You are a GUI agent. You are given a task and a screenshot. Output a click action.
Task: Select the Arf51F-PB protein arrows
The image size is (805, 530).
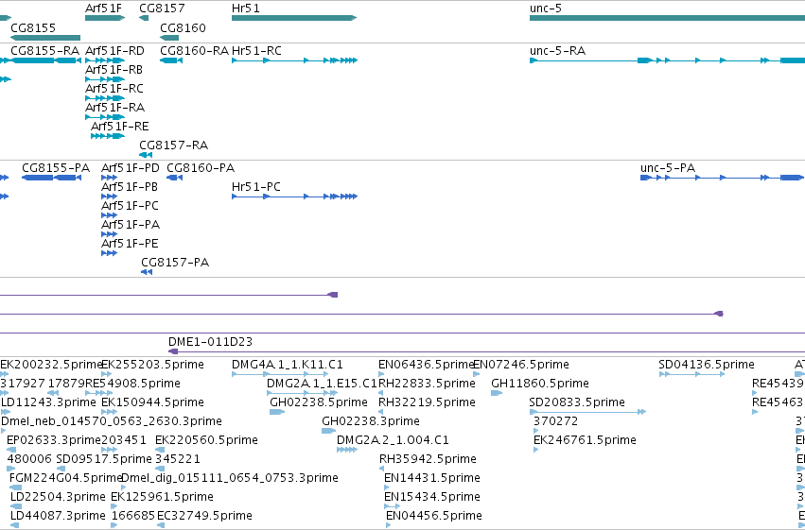(x=110, y=197)
